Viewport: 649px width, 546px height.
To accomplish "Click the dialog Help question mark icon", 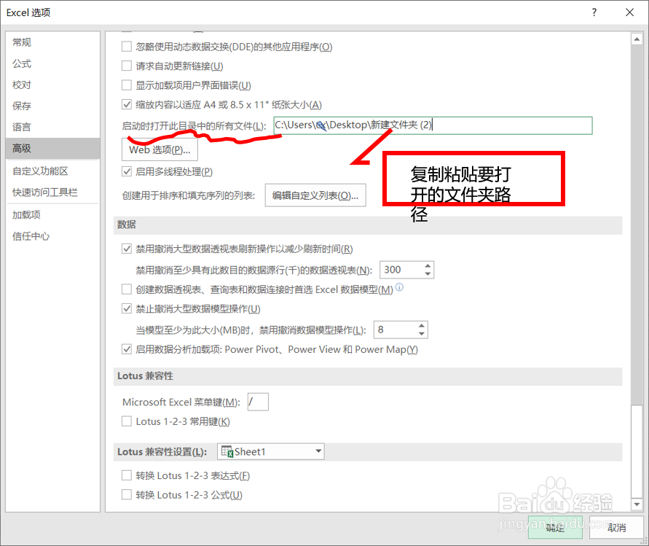I will (x=594, y=12).
